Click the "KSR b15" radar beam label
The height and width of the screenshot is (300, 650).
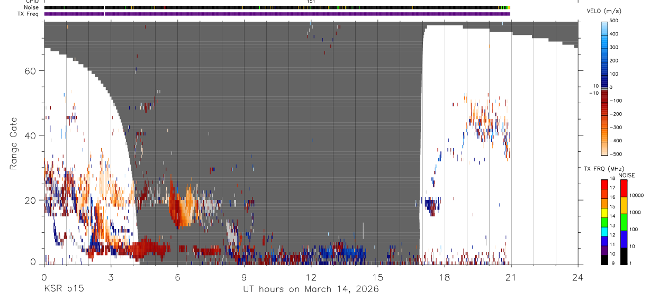(64, 289)
